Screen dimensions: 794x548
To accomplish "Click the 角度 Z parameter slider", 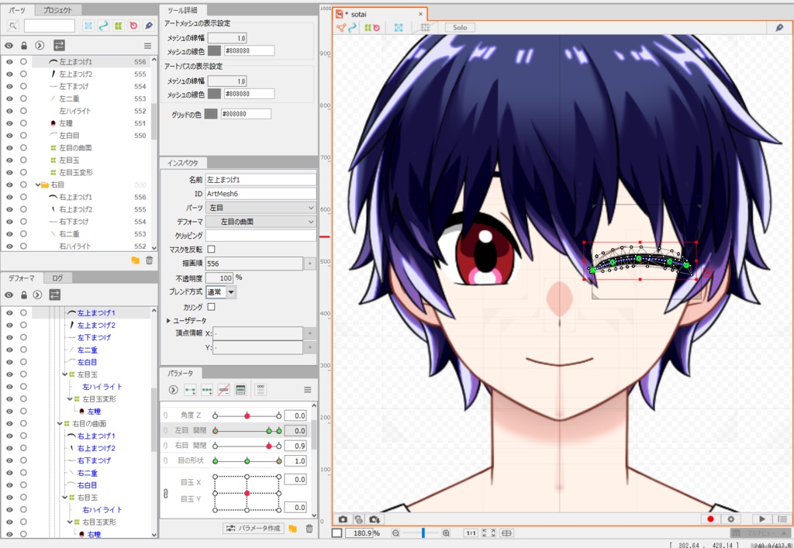I will click(x=247, y=415).
